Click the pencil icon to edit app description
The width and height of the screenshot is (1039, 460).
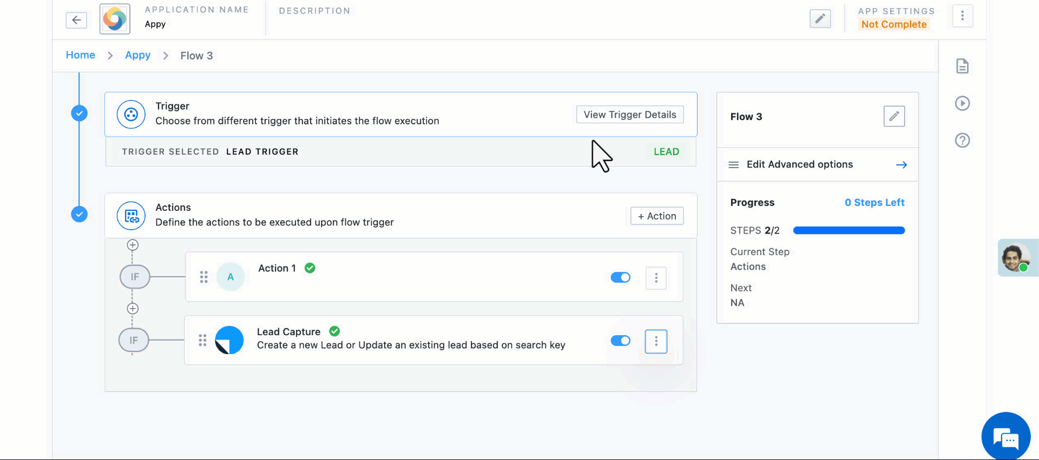(820, 19)
